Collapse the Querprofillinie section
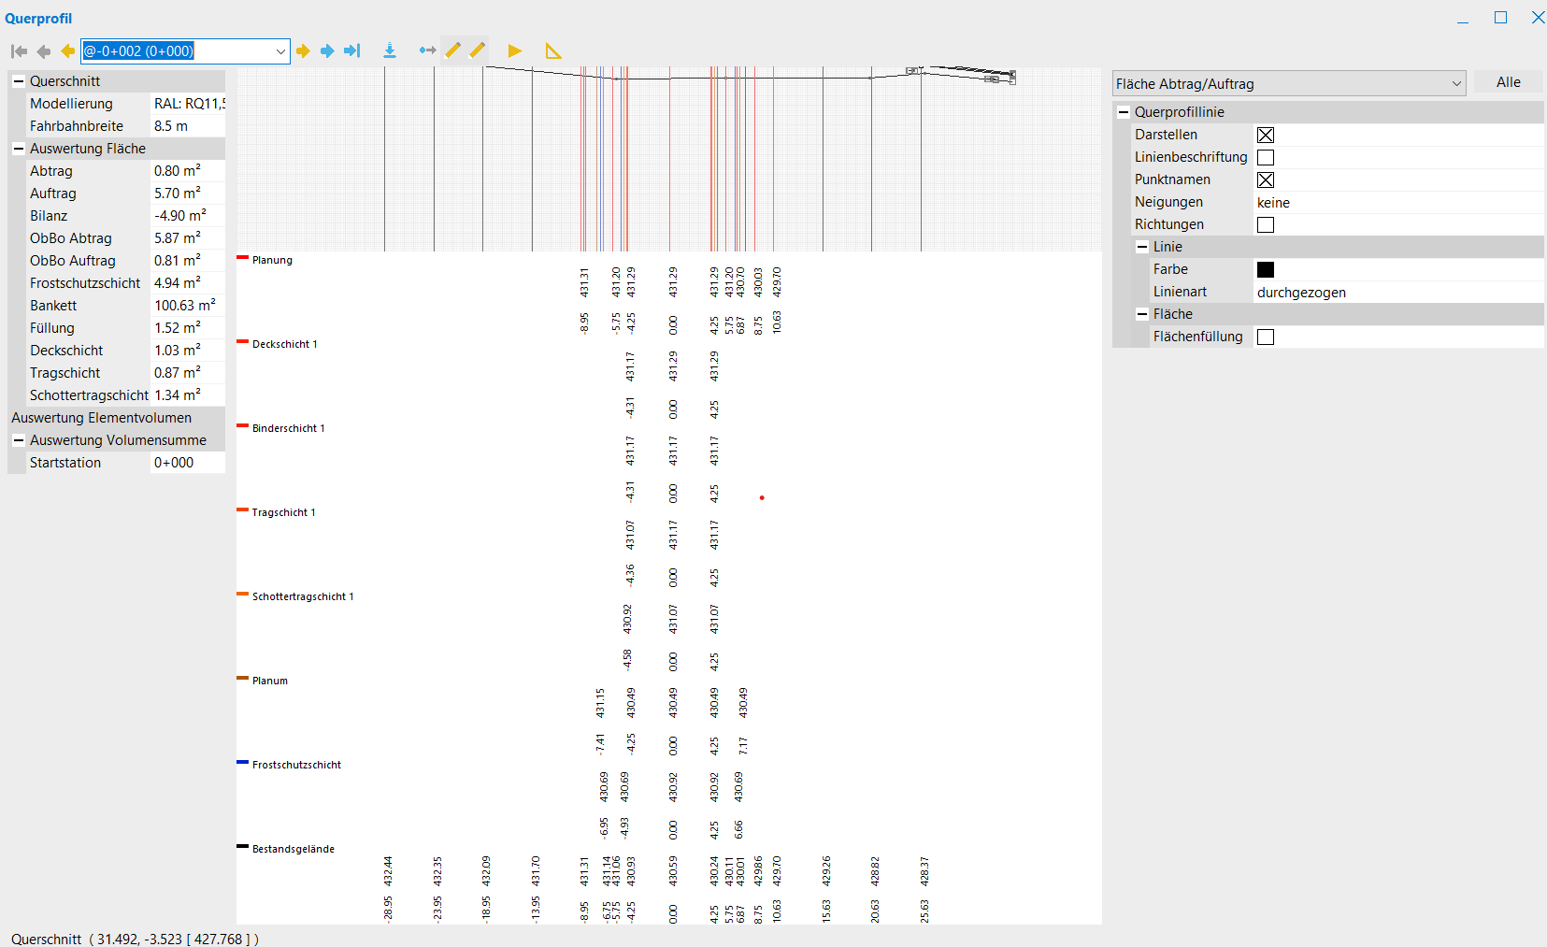Screen dimensions: 1547x947 click(x=1124, y=112)
